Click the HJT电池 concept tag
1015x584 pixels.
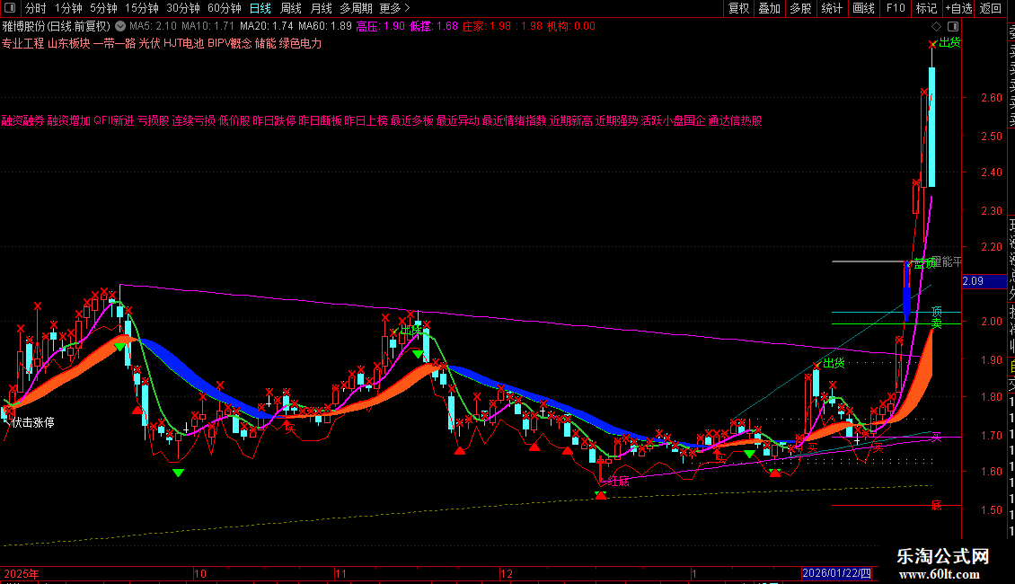[x=184, y=43]
